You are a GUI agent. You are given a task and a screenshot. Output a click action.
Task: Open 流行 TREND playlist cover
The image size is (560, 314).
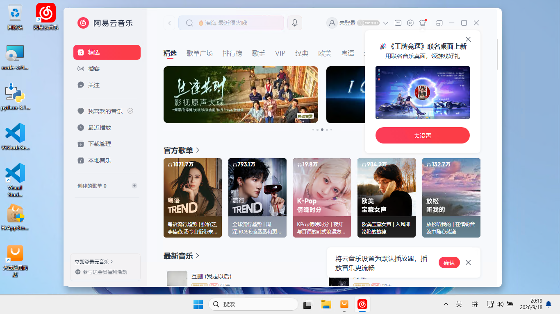(257, 198)
